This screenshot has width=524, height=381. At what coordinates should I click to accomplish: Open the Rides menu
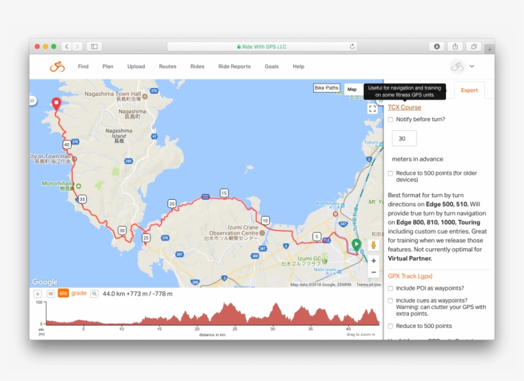point(197,66)
